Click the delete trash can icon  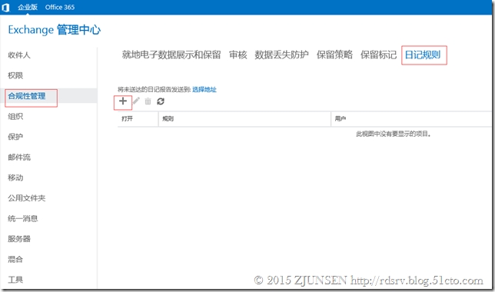pyautogui.click(x=148, y=101)
